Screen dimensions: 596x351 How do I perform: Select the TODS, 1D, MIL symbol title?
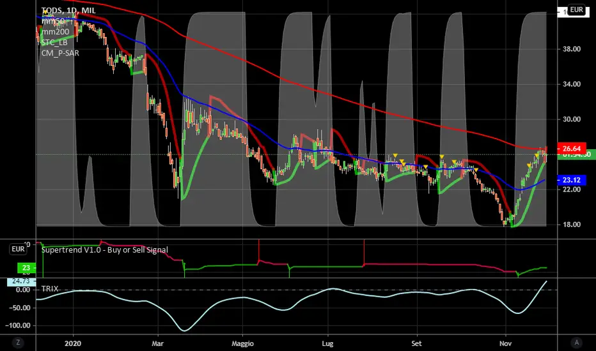pos(68,11)
